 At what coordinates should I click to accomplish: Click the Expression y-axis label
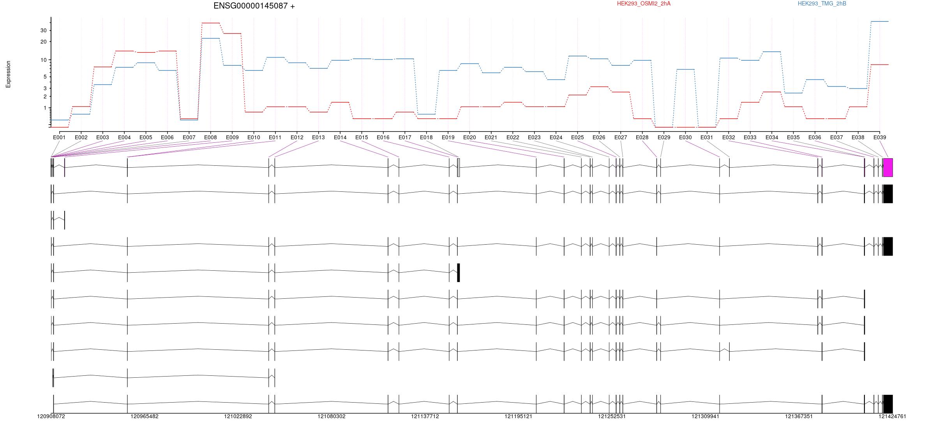coord(8,74)
